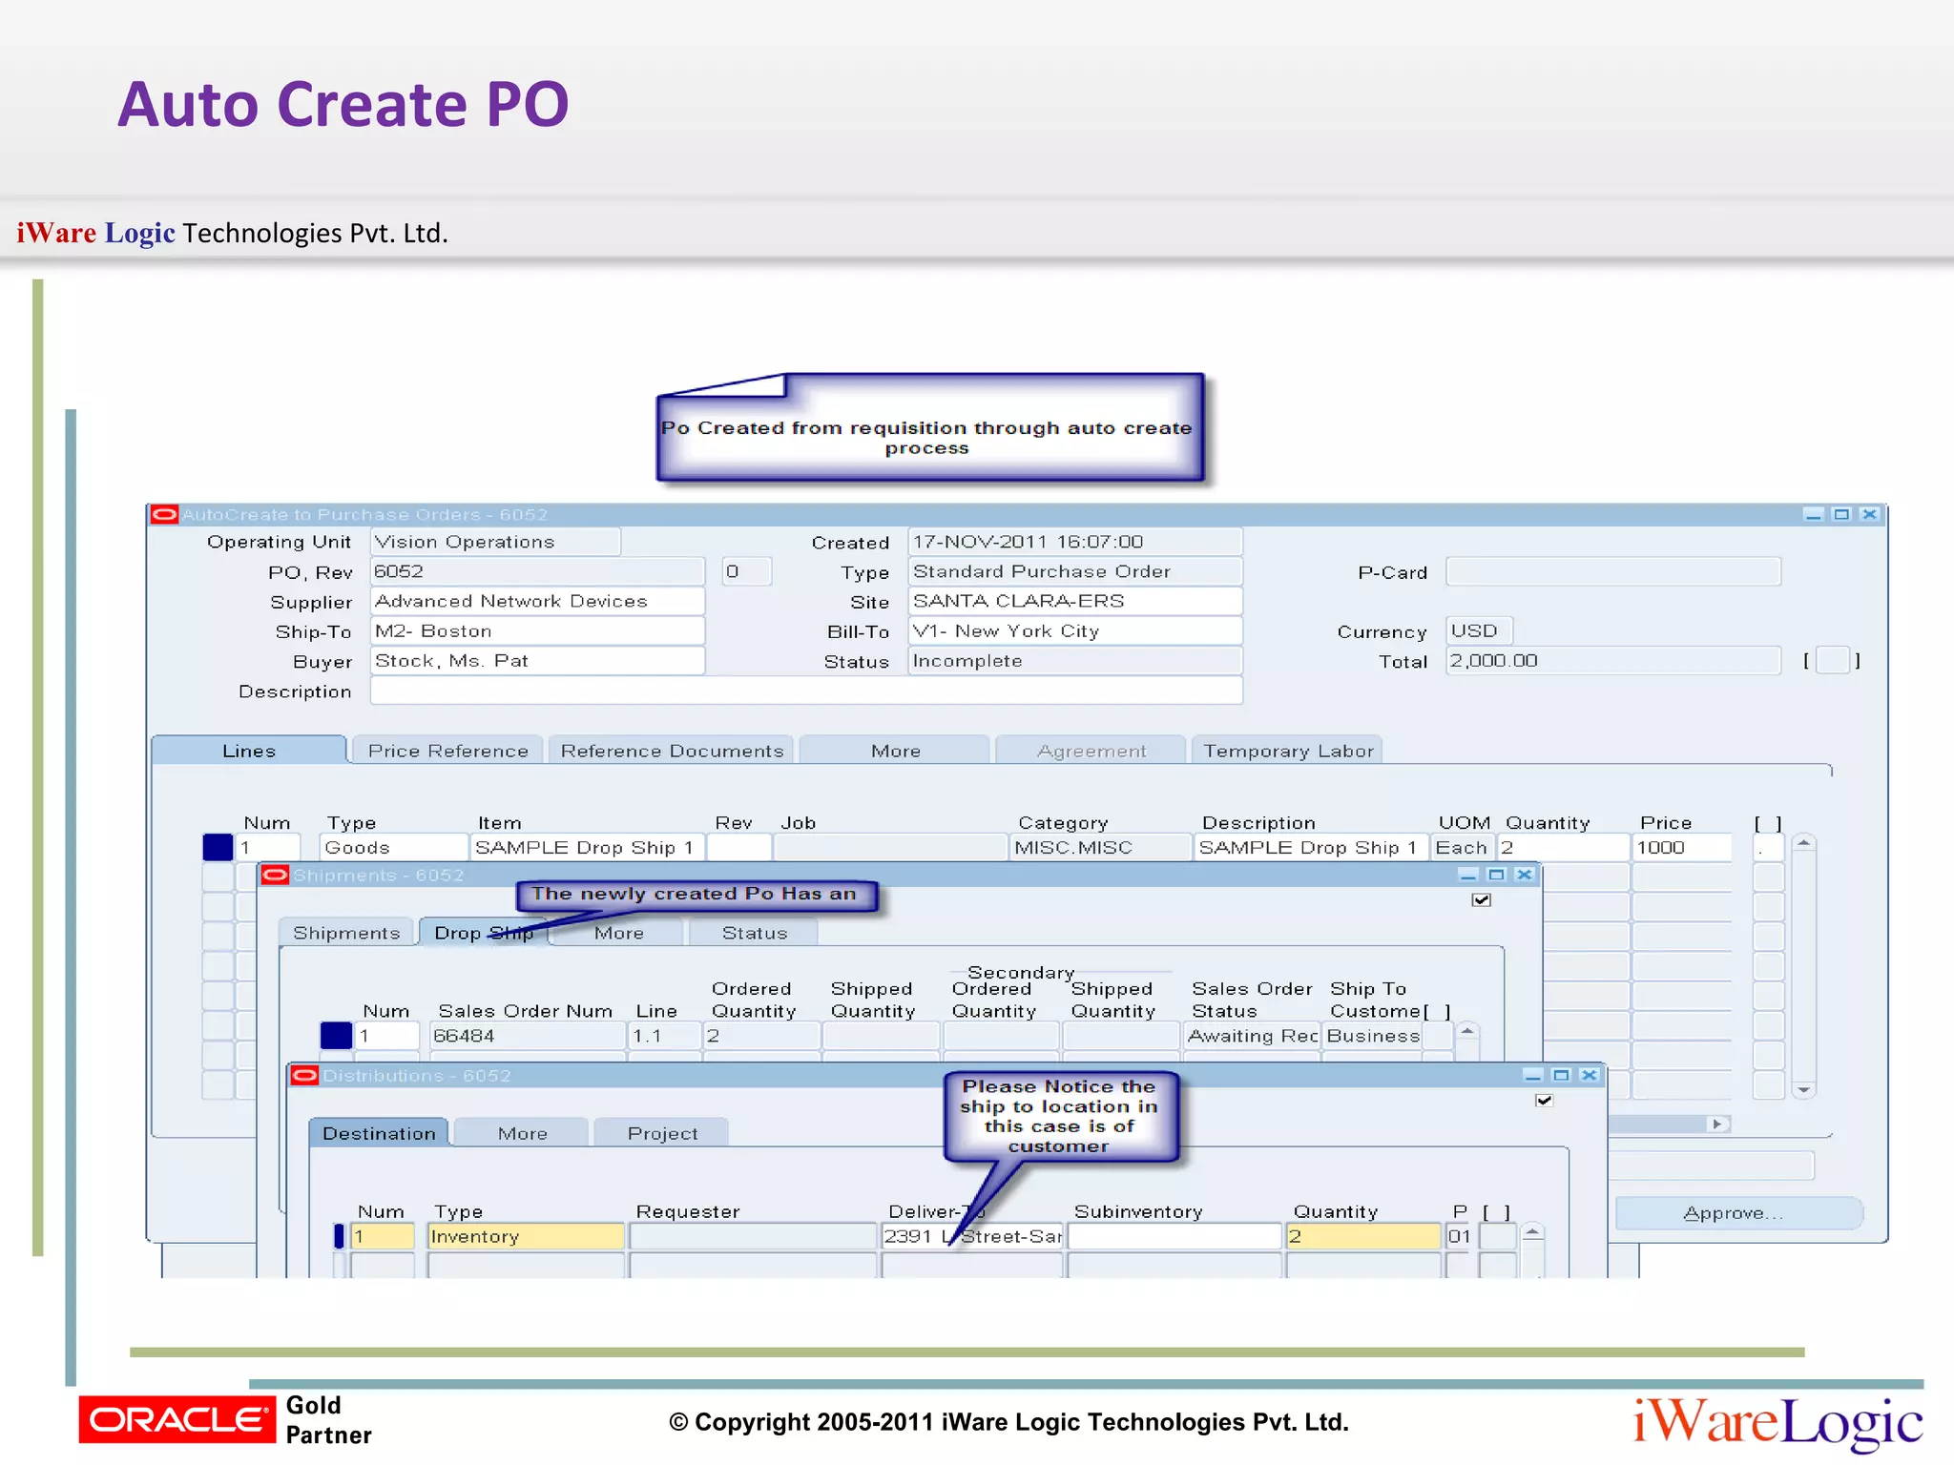1954x1465 pixels.
Task: Click the Oracle icon of the Distributions window
Action: [x=304, y=1076]
